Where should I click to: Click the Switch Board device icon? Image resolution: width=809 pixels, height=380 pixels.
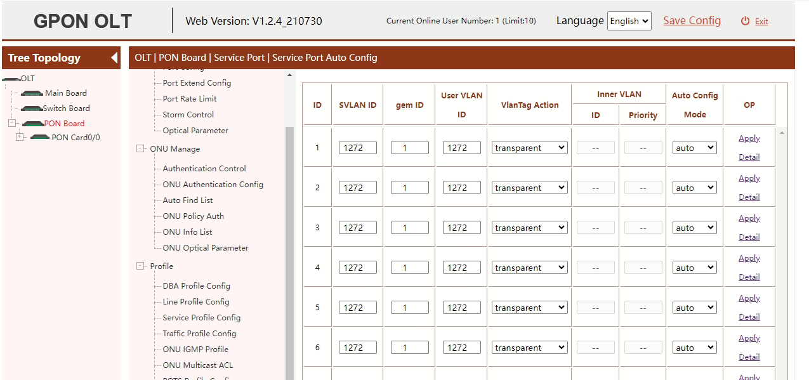[32, 108]
